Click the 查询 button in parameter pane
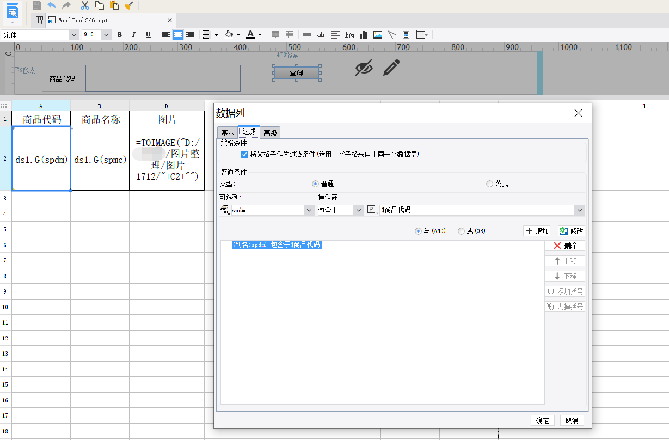The width and height of the screenshot is (669, 440). (x=296, y=72)
